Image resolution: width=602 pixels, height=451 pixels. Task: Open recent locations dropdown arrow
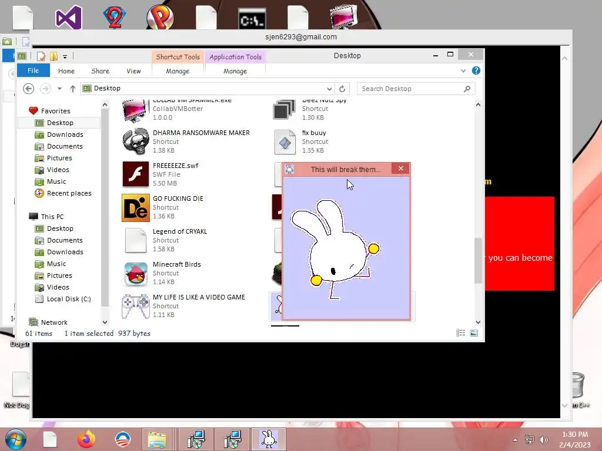point(59,89)
